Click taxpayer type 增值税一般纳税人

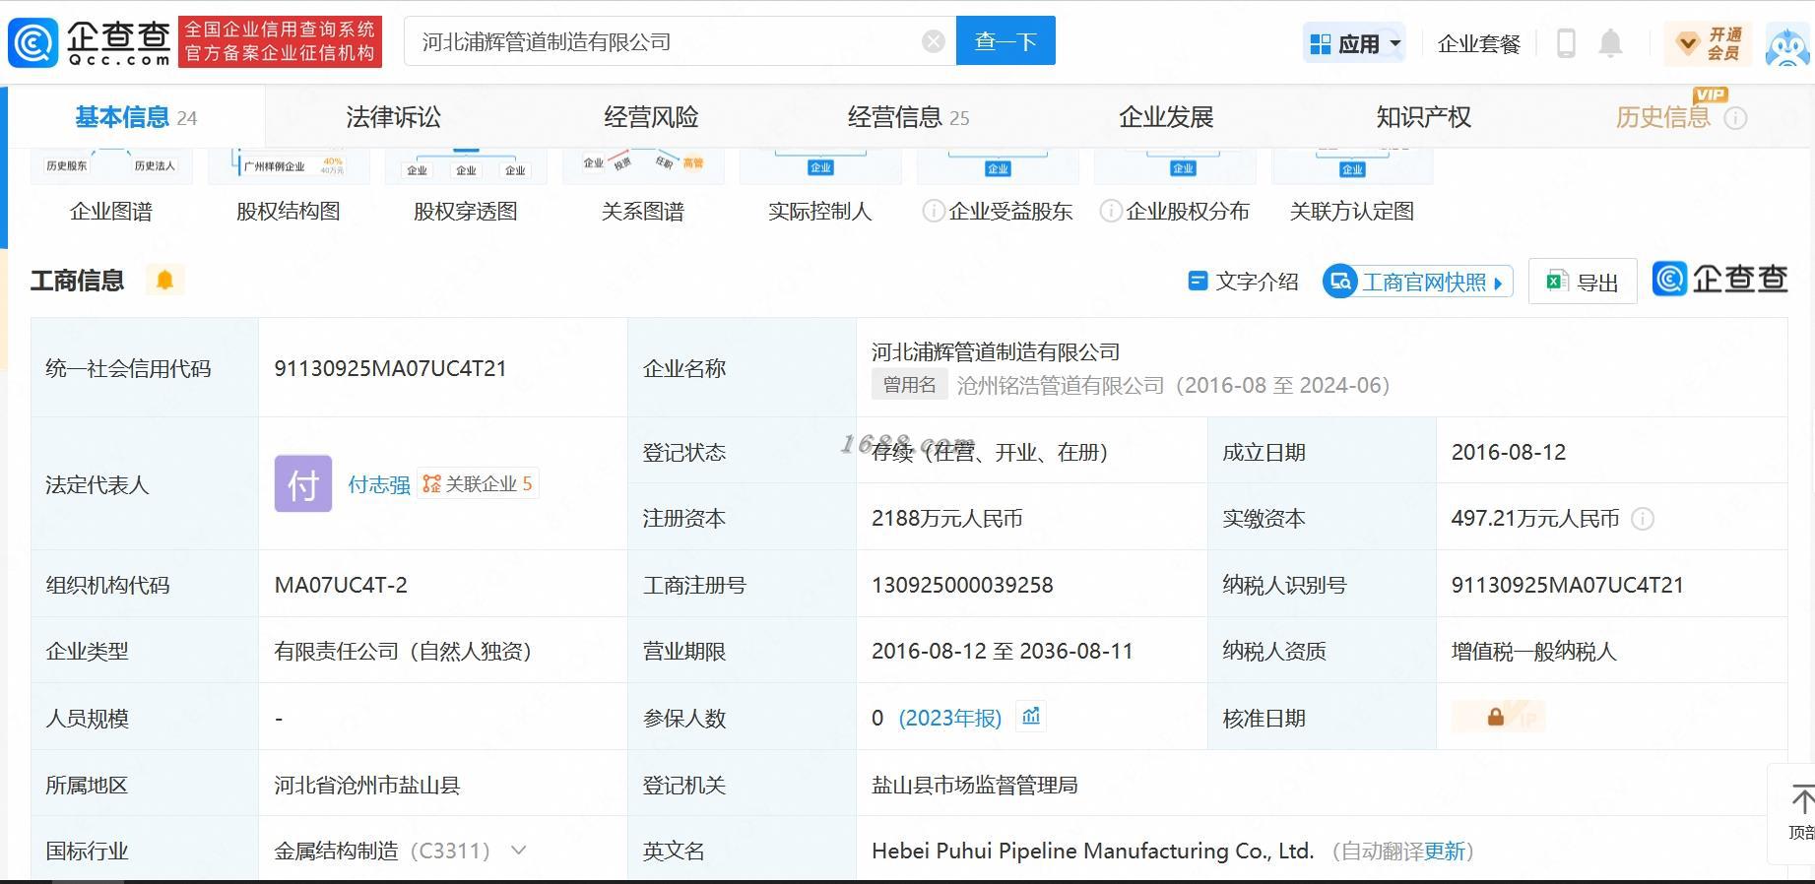tap(1533, 652)
